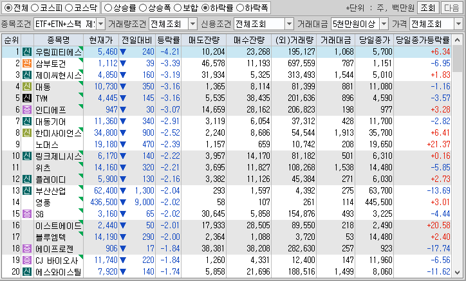The width and height of the screenshot is (466, 281).
Task: Click green corner marker on 삼부토건 name
Action: click(x=81, y=60)
